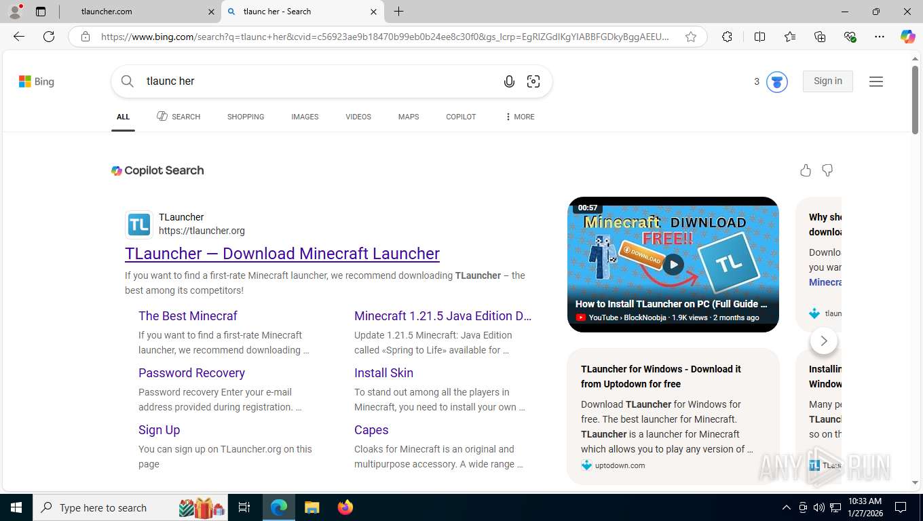Click the page vertical scrollbar thumb

coord(915,100)
